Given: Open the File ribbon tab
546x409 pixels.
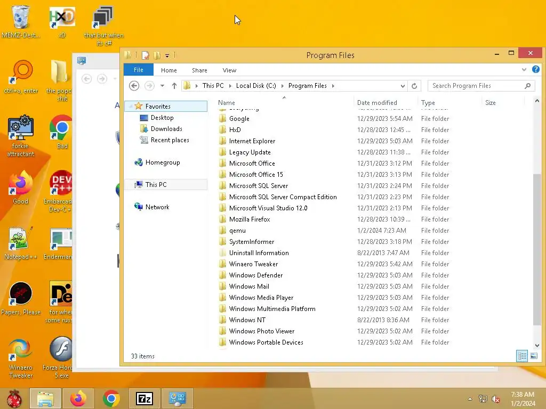Looking at the screenshot, I should [138, 70].
